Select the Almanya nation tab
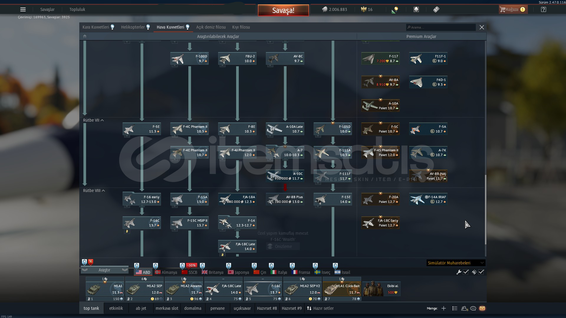Image resolution: width=566 pixels, height=318 pixels. 166,272
